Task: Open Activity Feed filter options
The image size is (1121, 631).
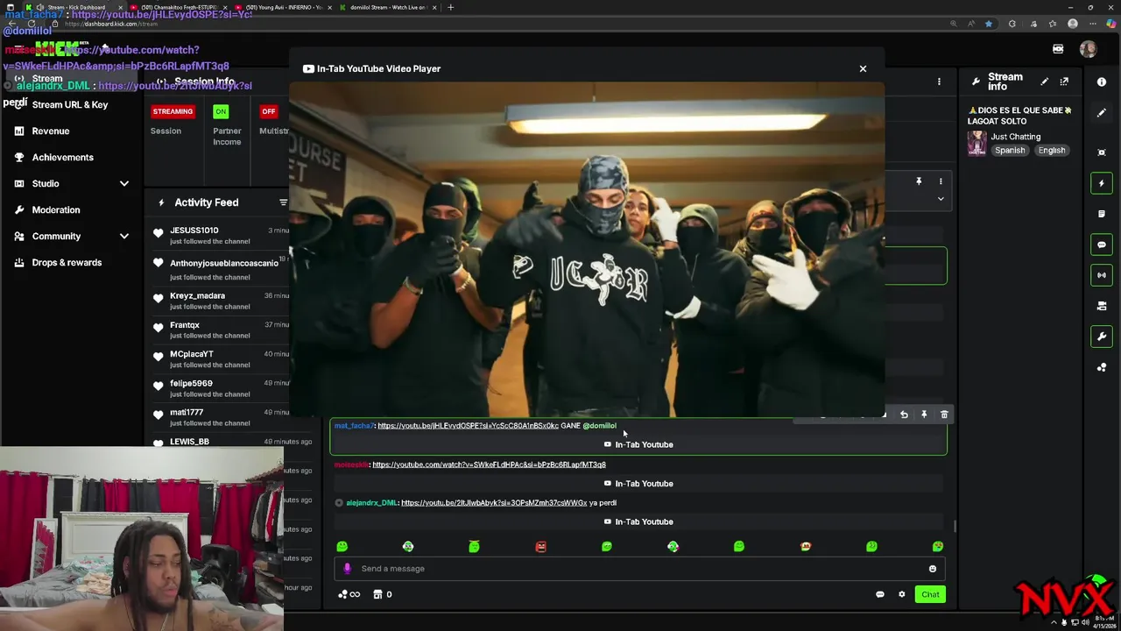Action: [283, 202]
